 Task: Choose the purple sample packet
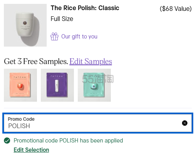click(x=57, y=85)
